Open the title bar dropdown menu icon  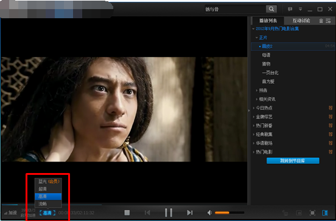click(x=301, y=9)
